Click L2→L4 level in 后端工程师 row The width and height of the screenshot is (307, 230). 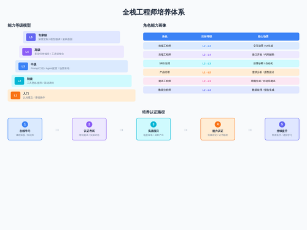coord(206,55)
